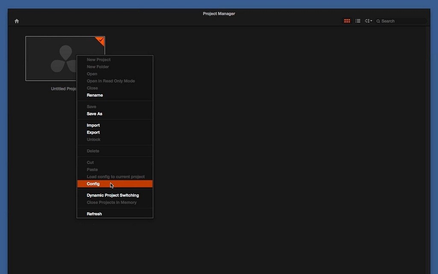Choose Refresh from the context menu
Image resolution: width=438 pixels, height=274 pixels.
[x=115, y=214]
